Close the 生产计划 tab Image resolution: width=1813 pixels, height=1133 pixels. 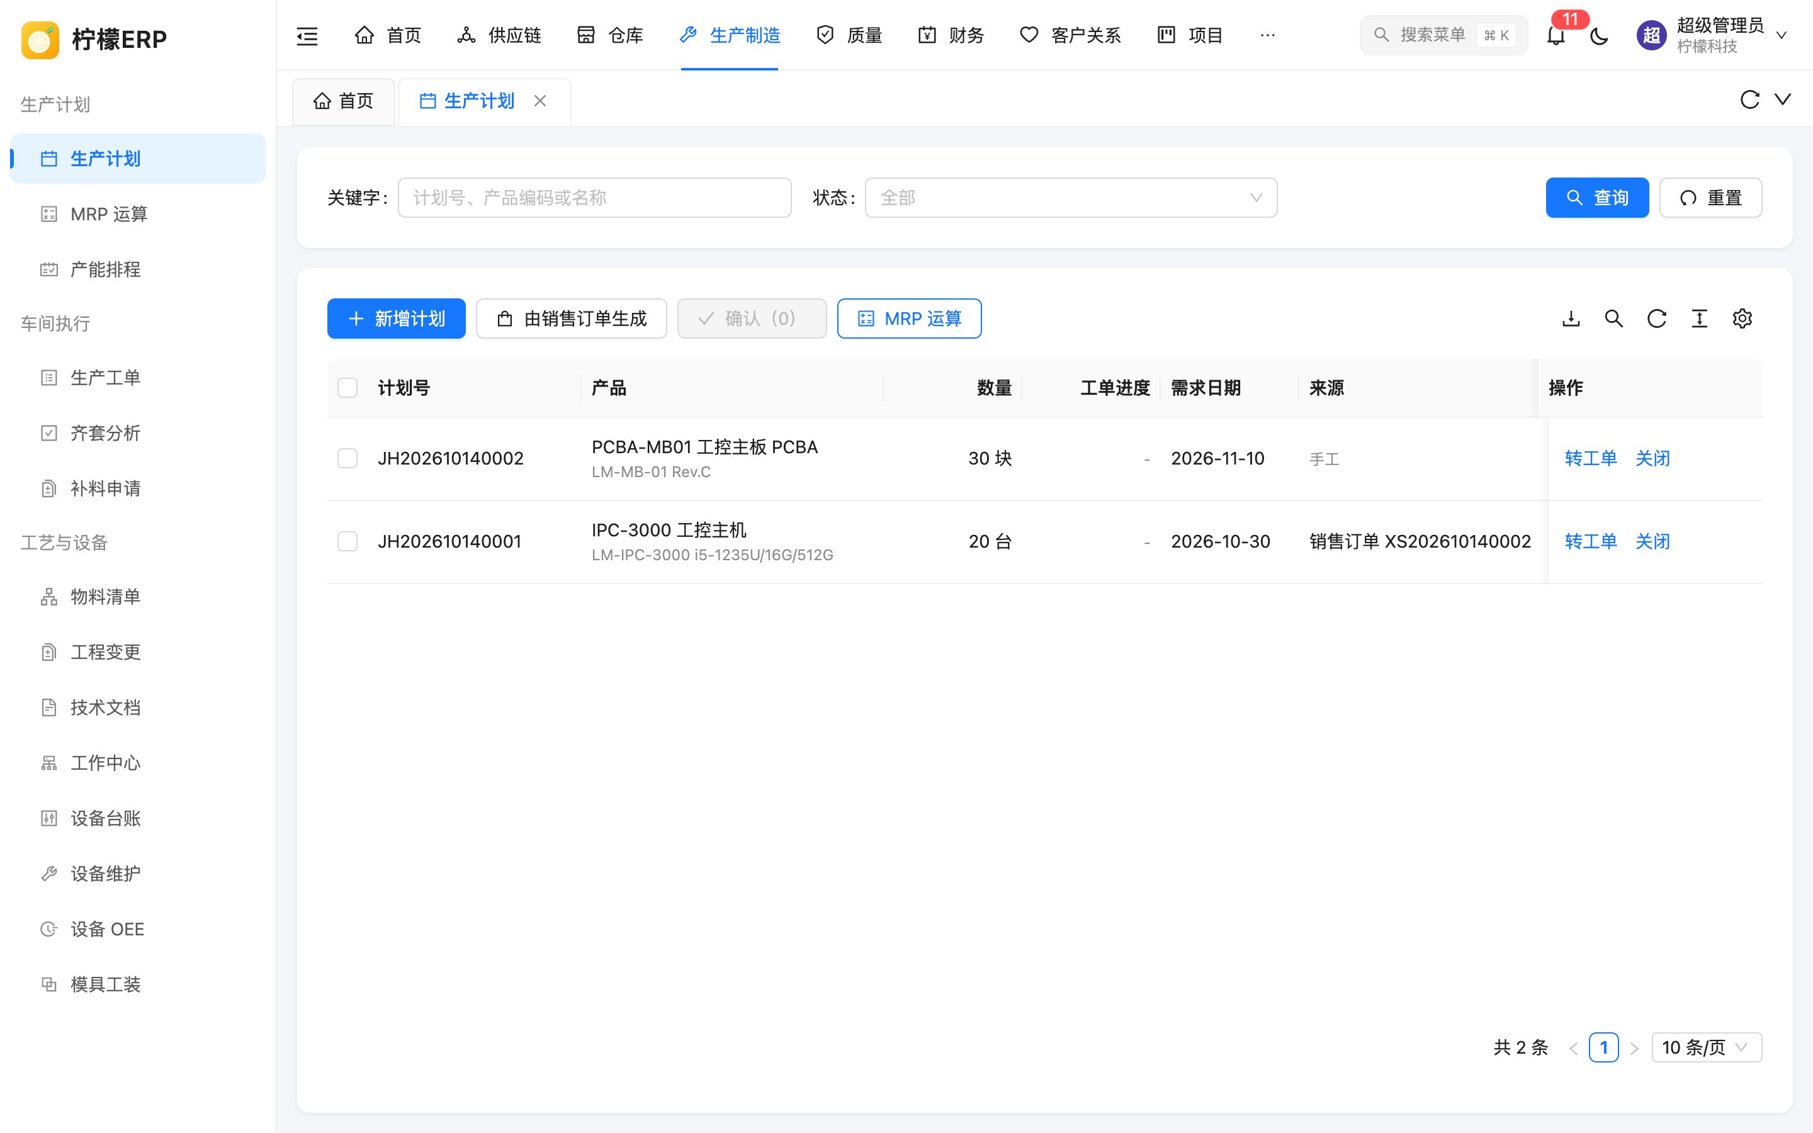coord(540,101)
